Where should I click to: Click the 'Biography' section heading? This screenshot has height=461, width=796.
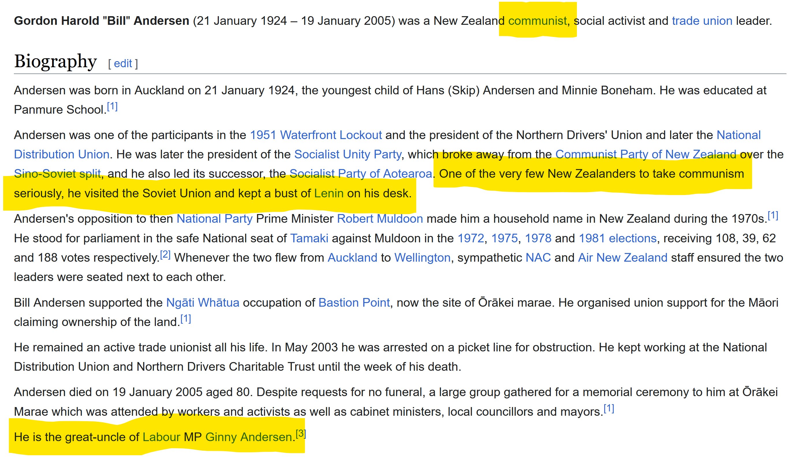[56, 61]
